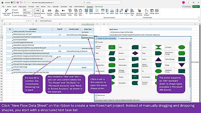Click Copy Chart
The image size is (201, 113).
76,12
